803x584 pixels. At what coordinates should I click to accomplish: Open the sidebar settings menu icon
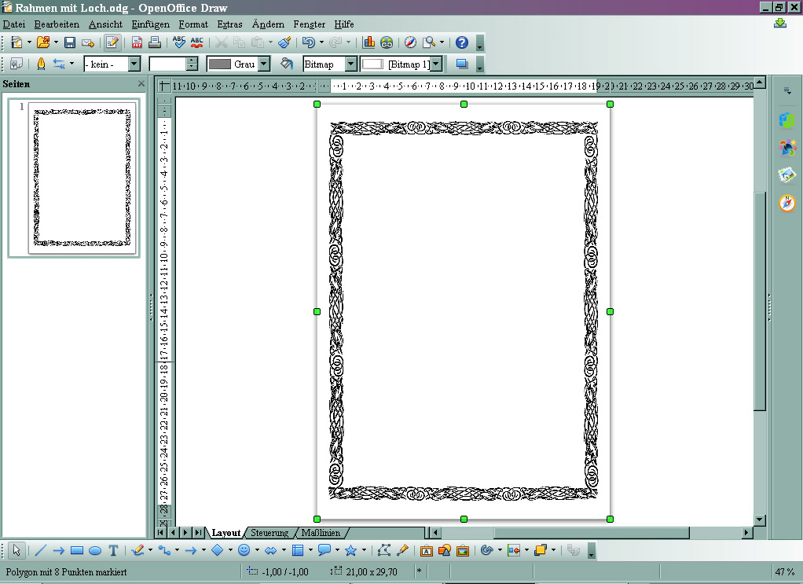click(787, 90)
